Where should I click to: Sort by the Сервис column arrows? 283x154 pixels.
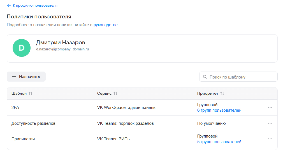pyautogui.click(x=115, y=94)
